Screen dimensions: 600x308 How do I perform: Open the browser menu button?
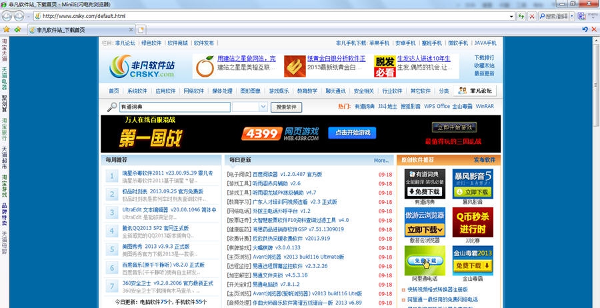593,16
